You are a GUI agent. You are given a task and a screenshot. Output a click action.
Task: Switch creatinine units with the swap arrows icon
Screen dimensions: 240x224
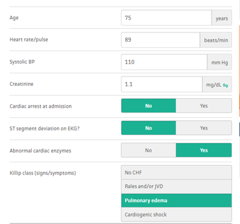[225, 85]
